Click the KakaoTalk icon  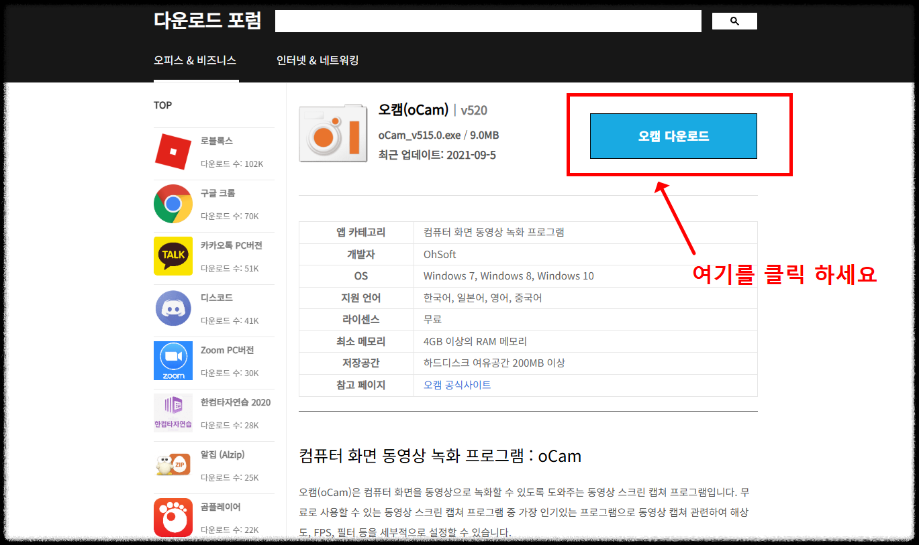173,256
